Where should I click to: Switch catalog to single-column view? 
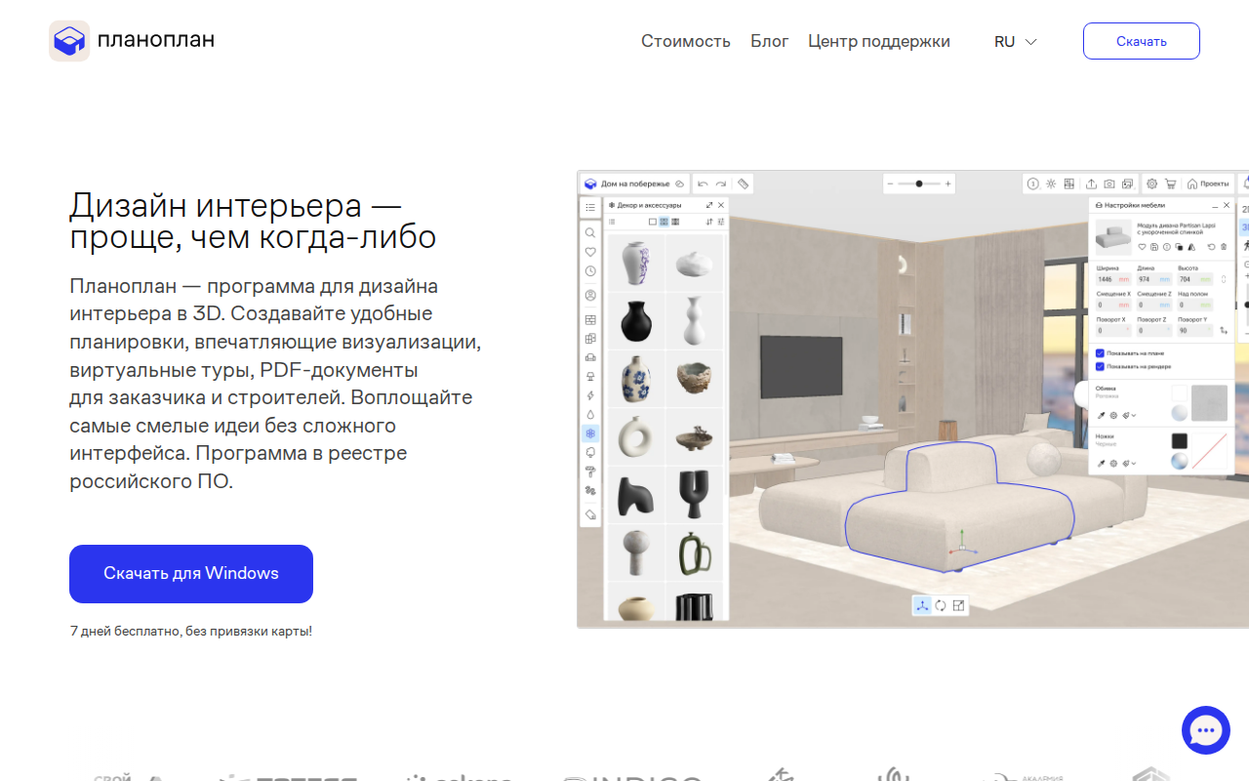click(653, 222)
